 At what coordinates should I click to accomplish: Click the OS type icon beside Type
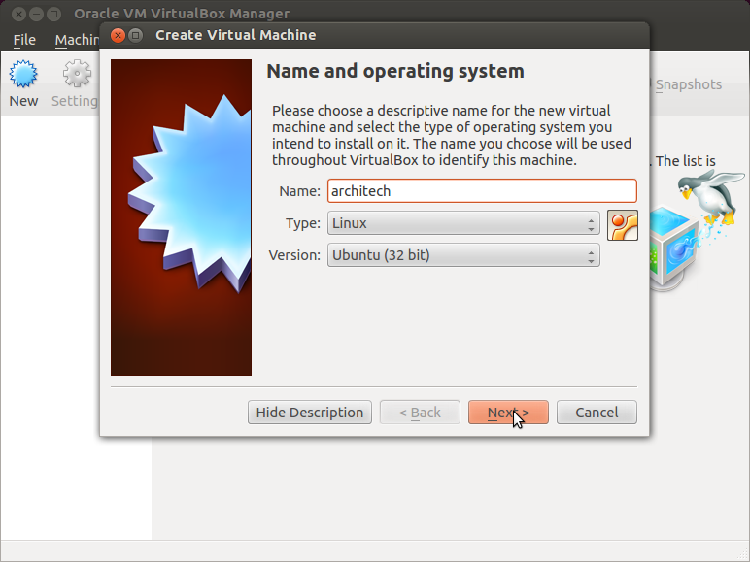(623, 225)
